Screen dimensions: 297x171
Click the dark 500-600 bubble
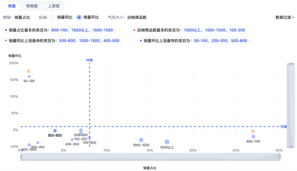[x=55, y=131]
